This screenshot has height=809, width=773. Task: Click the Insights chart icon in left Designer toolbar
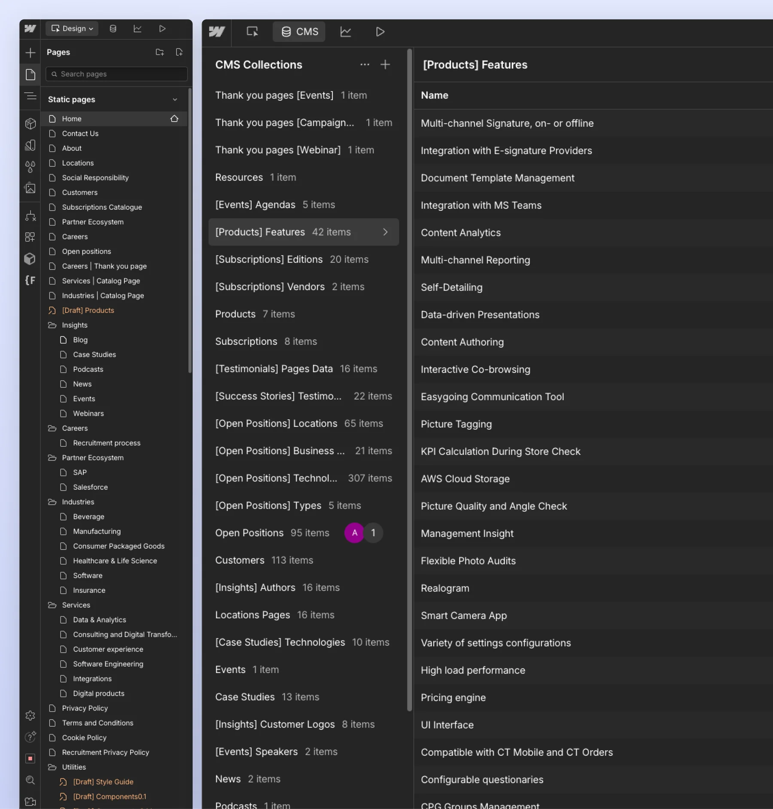click(x=137, y=28)
